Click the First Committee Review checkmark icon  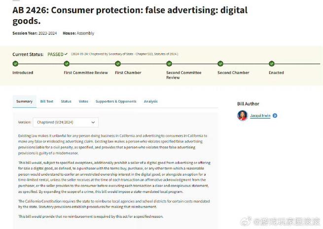point(67,64)
